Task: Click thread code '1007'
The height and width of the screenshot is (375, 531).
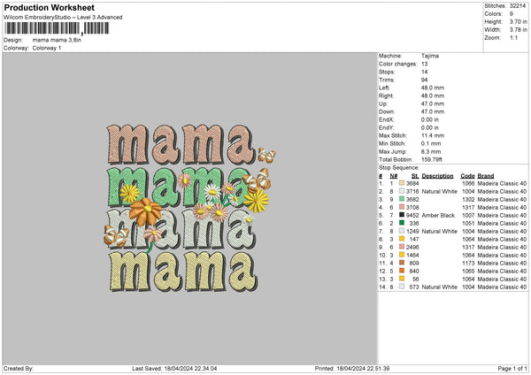Action: (468, 215)
